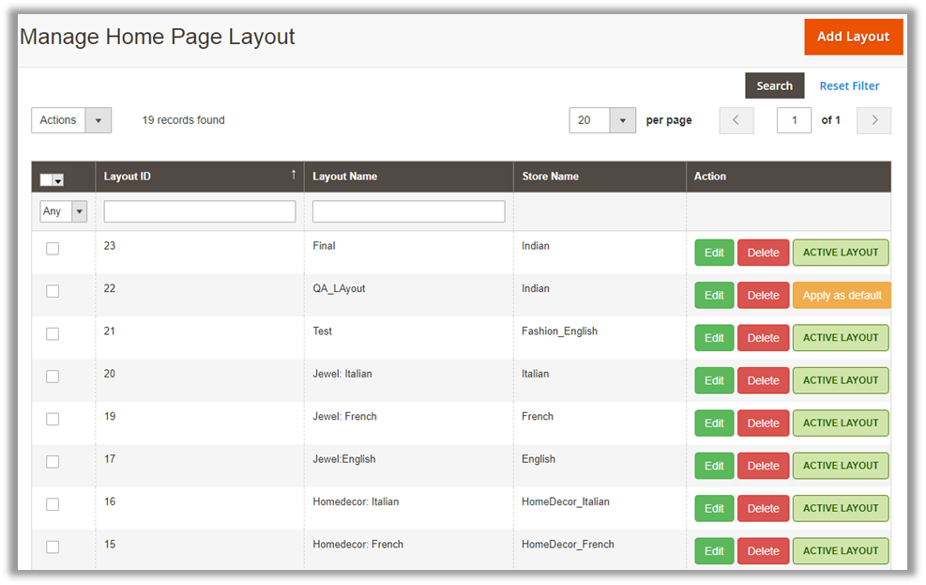Open the Actions dropdown arrow
926x585 pixels.
pyautogui.click(x=99, y=120)
